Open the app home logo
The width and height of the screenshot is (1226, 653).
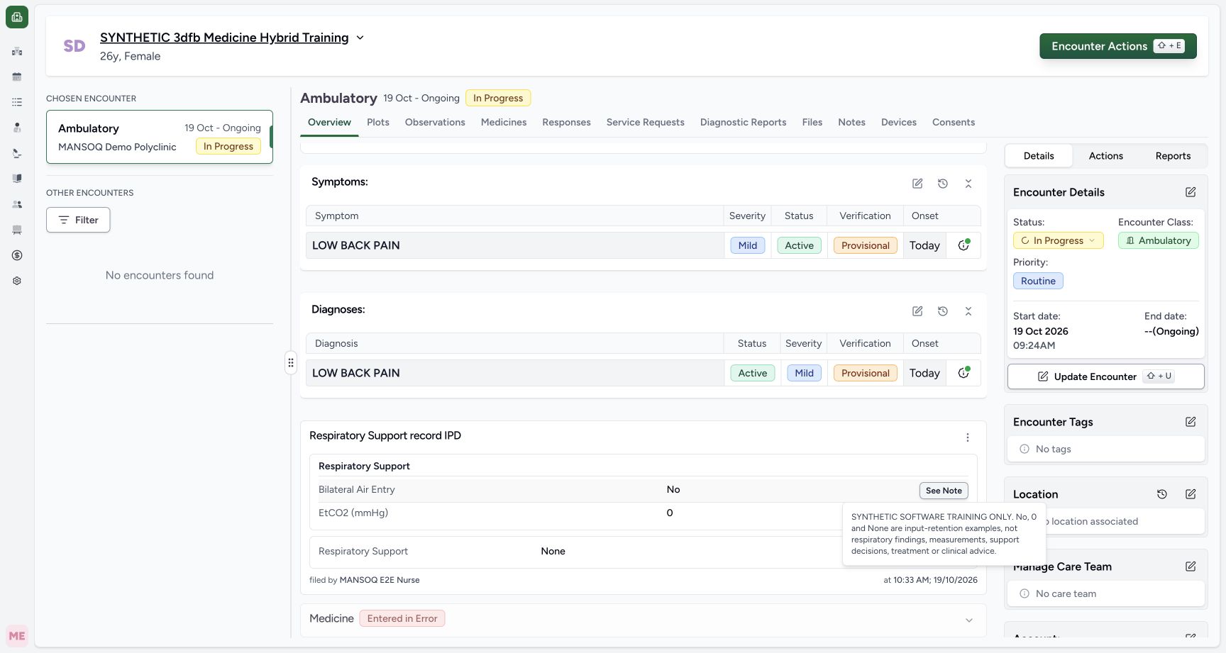17,17
